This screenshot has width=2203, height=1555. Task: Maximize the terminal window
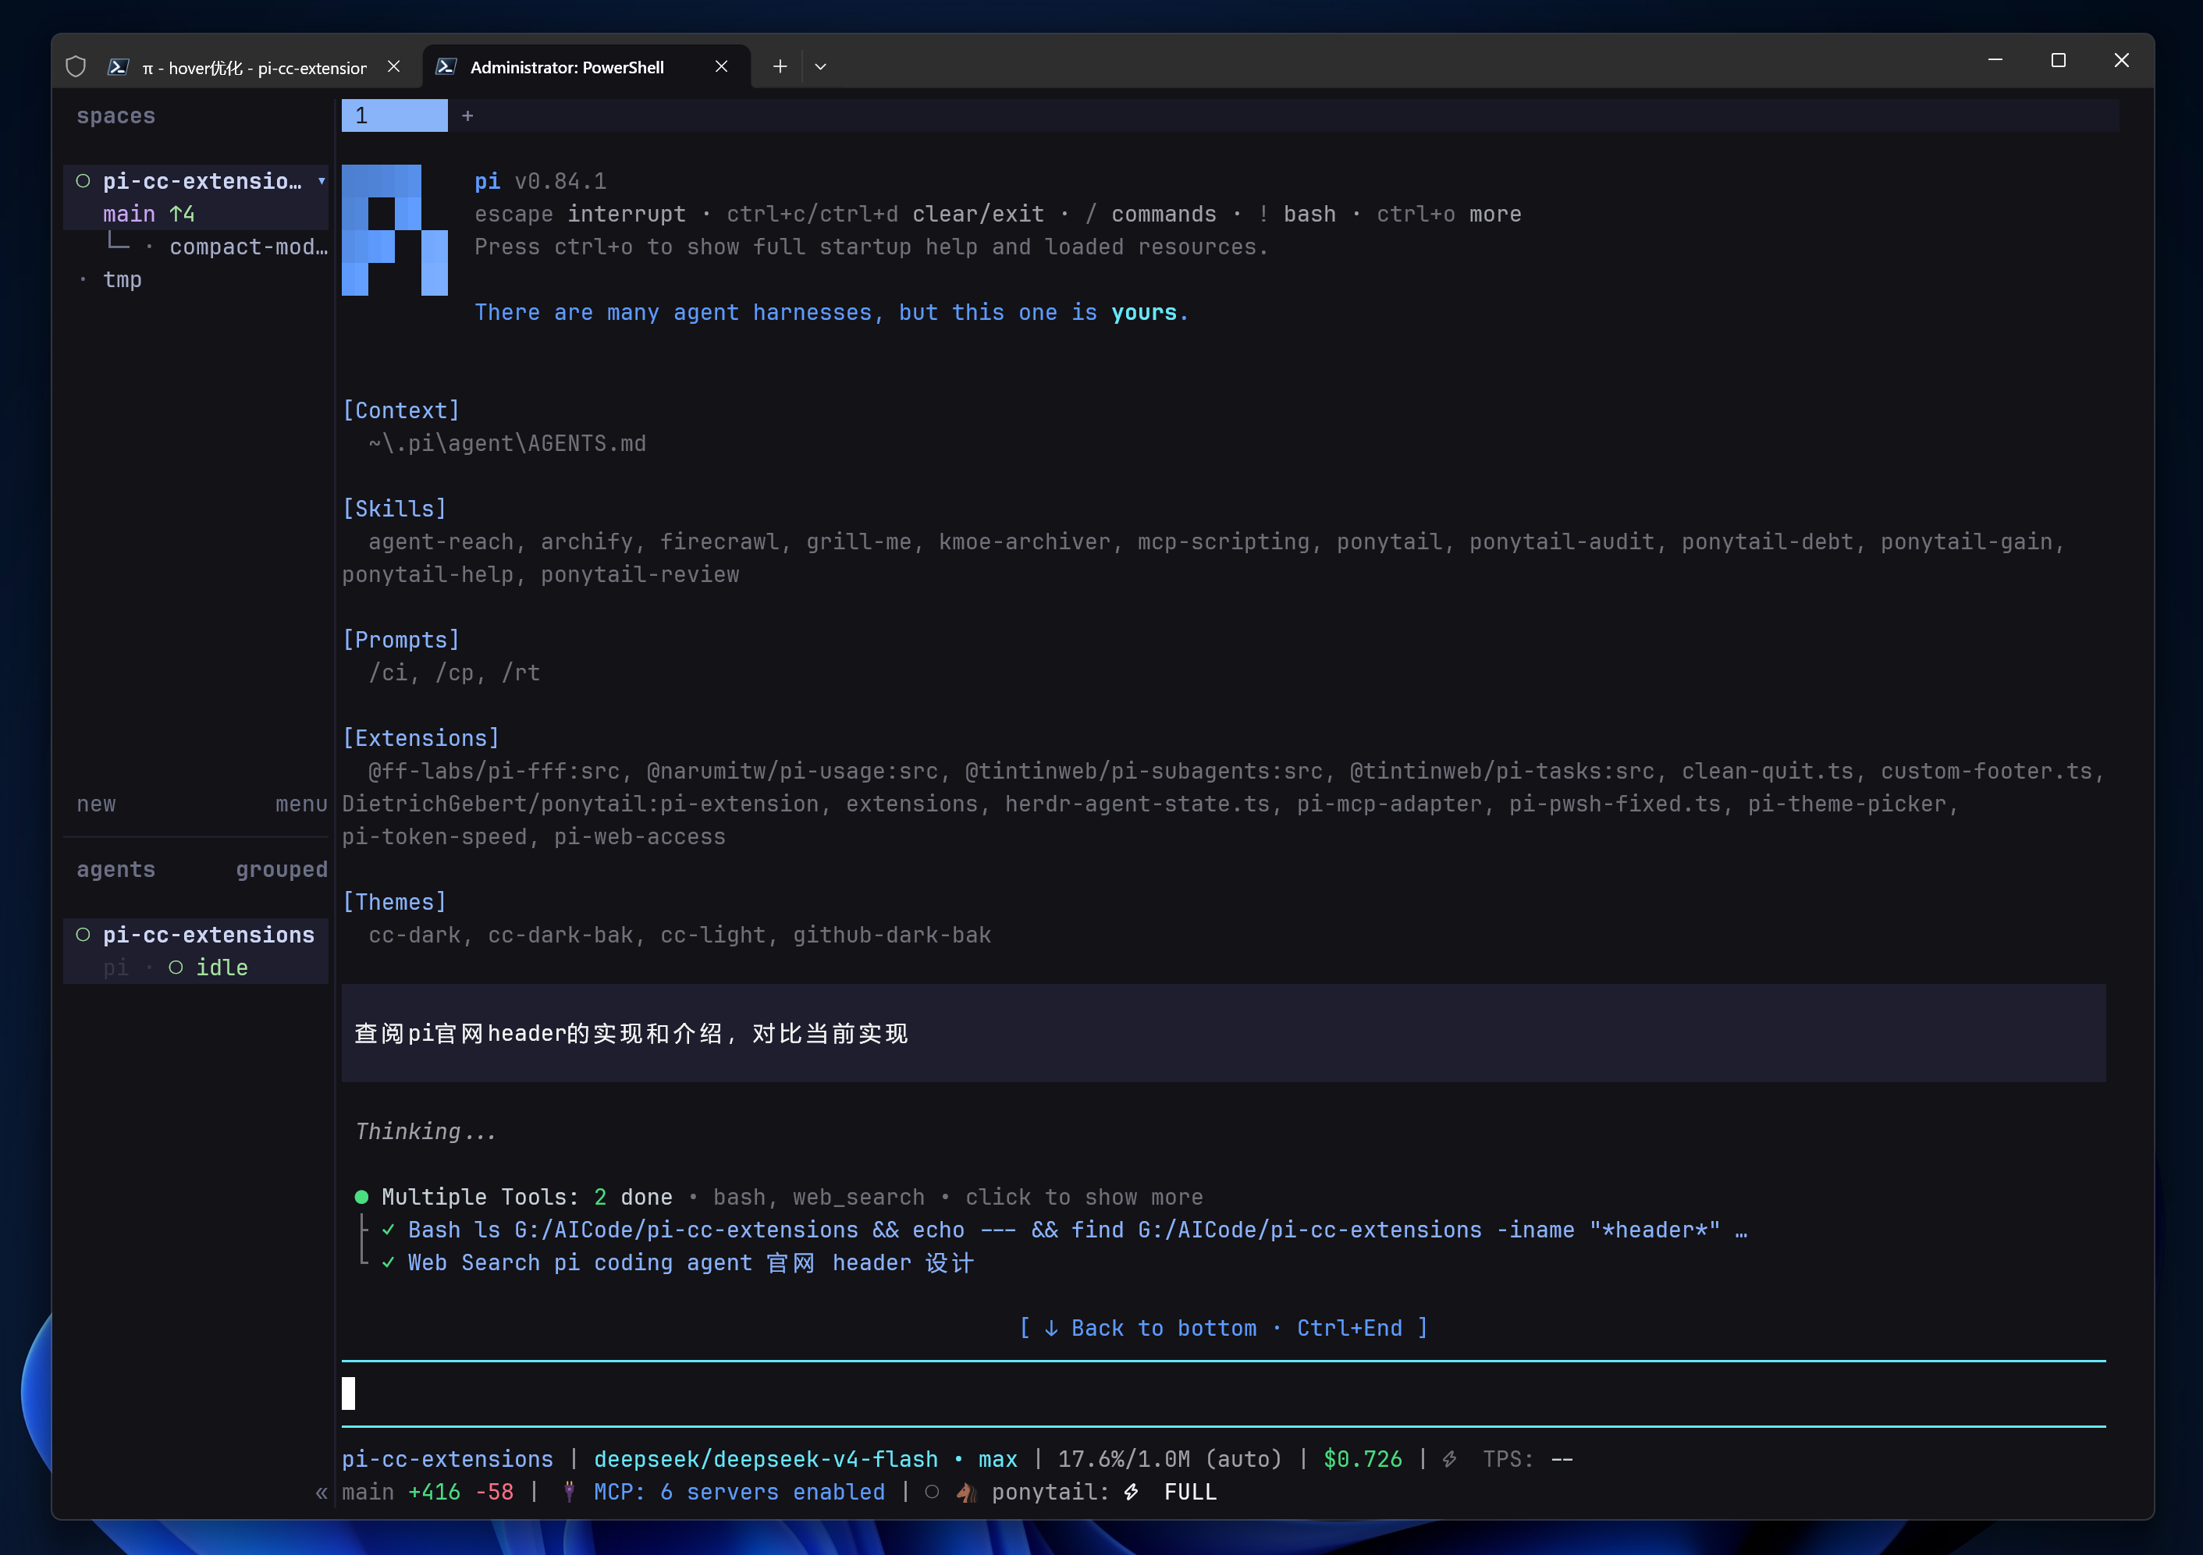[2058, 60]
